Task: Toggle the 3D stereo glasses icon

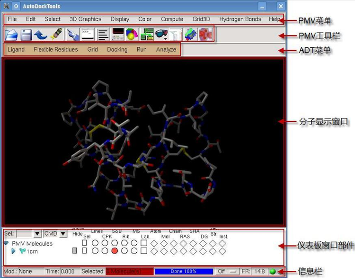Action: 161,34
